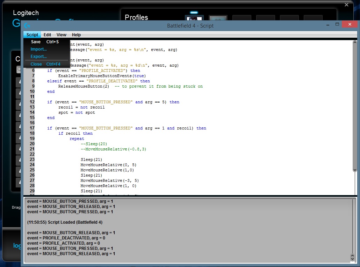The image size is (360, 267).
Task: Close the Logitech Gaming Software window
Action: pyautogui.click(x=346, y=5)
